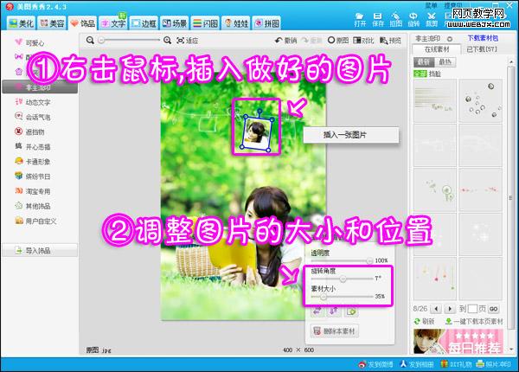519x372 pixels.
Task: Click the 对比 (Compare) button
Action: pos(366,41)
